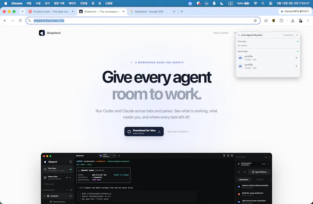Toggle Do Not Disturb moon icon

click(x=222, y=4)
